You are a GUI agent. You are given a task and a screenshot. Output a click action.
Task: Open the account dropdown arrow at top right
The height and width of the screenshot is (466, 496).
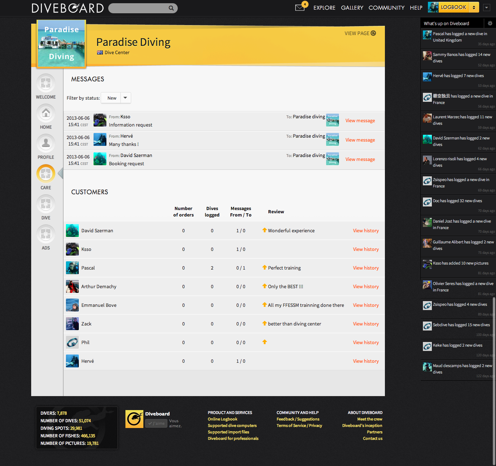pos(486,7)
